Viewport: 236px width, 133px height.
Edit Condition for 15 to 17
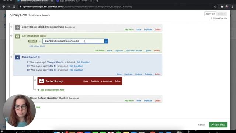(76, 70)
